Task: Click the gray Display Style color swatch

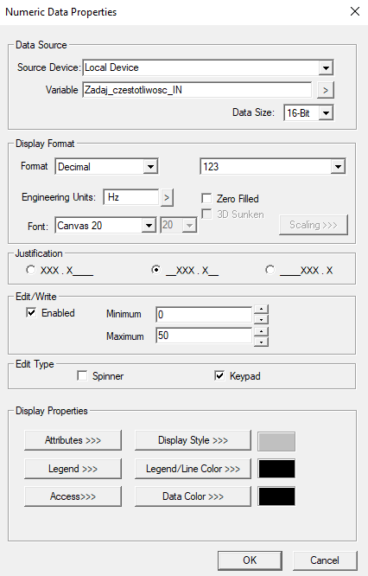Action: click(x=276, y=442)
